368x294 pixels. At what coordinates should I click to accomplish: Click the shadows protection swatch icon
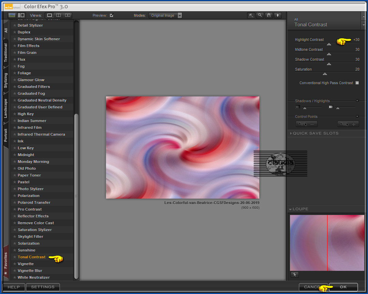pos(297,107)
